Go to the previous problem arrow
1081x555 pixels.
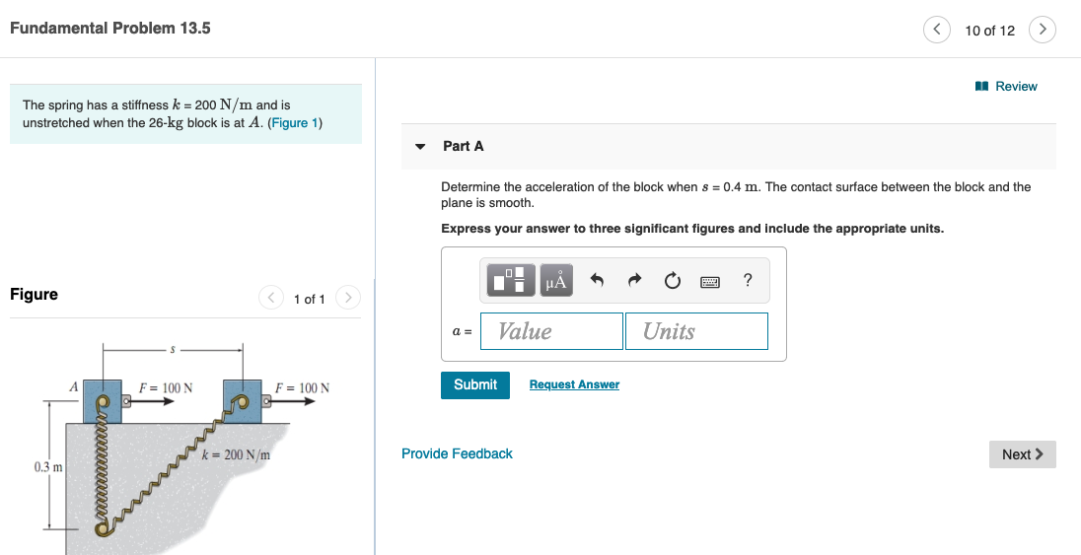pyautogui.click(x=936, y=30)
